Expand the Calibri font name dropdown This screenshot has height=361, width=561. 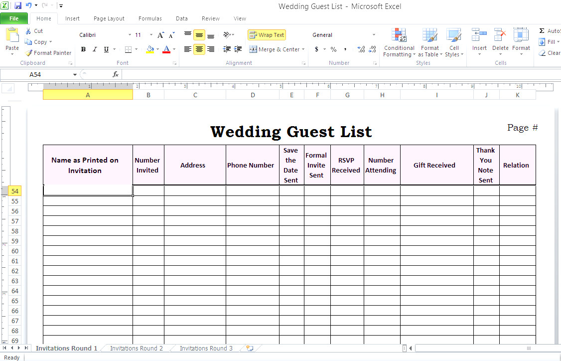[x=130, y=35]
